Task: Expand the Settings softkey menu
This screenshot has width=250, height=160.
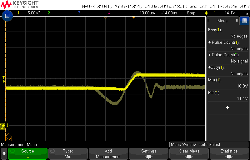Action: (149, 154)
